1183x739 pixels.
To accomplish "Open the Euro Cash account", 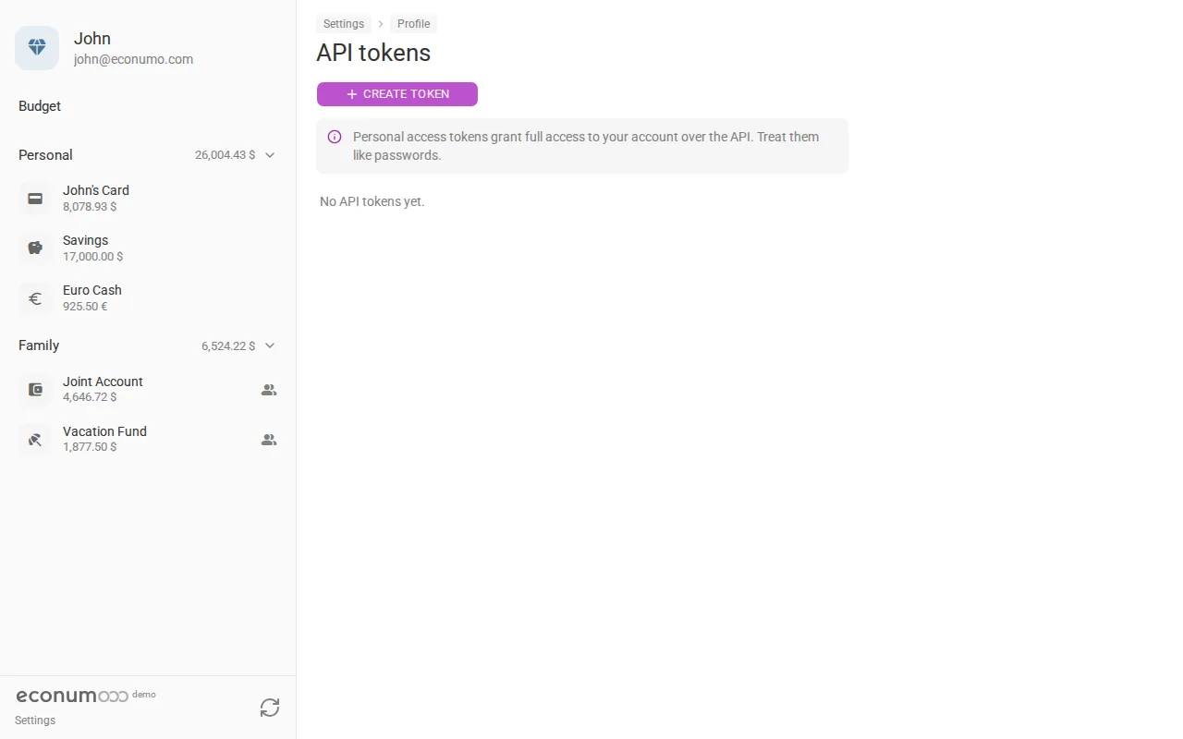I will pos(148,297).
